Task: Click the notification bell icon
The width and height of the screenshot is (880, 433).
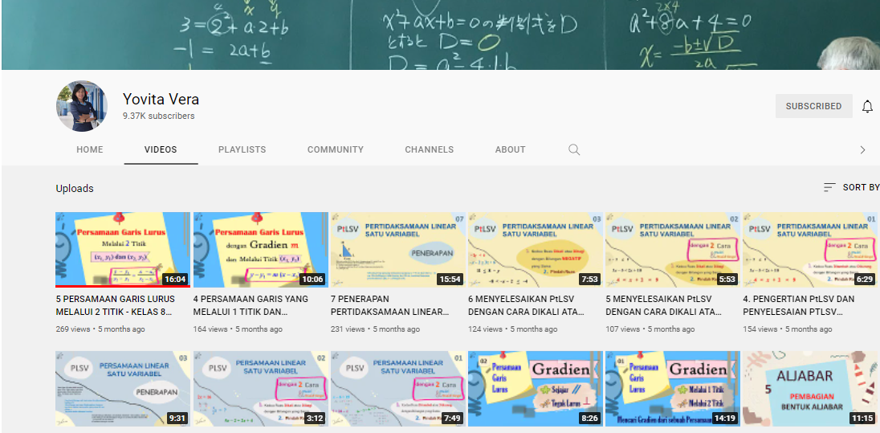Action: [867, 107]
